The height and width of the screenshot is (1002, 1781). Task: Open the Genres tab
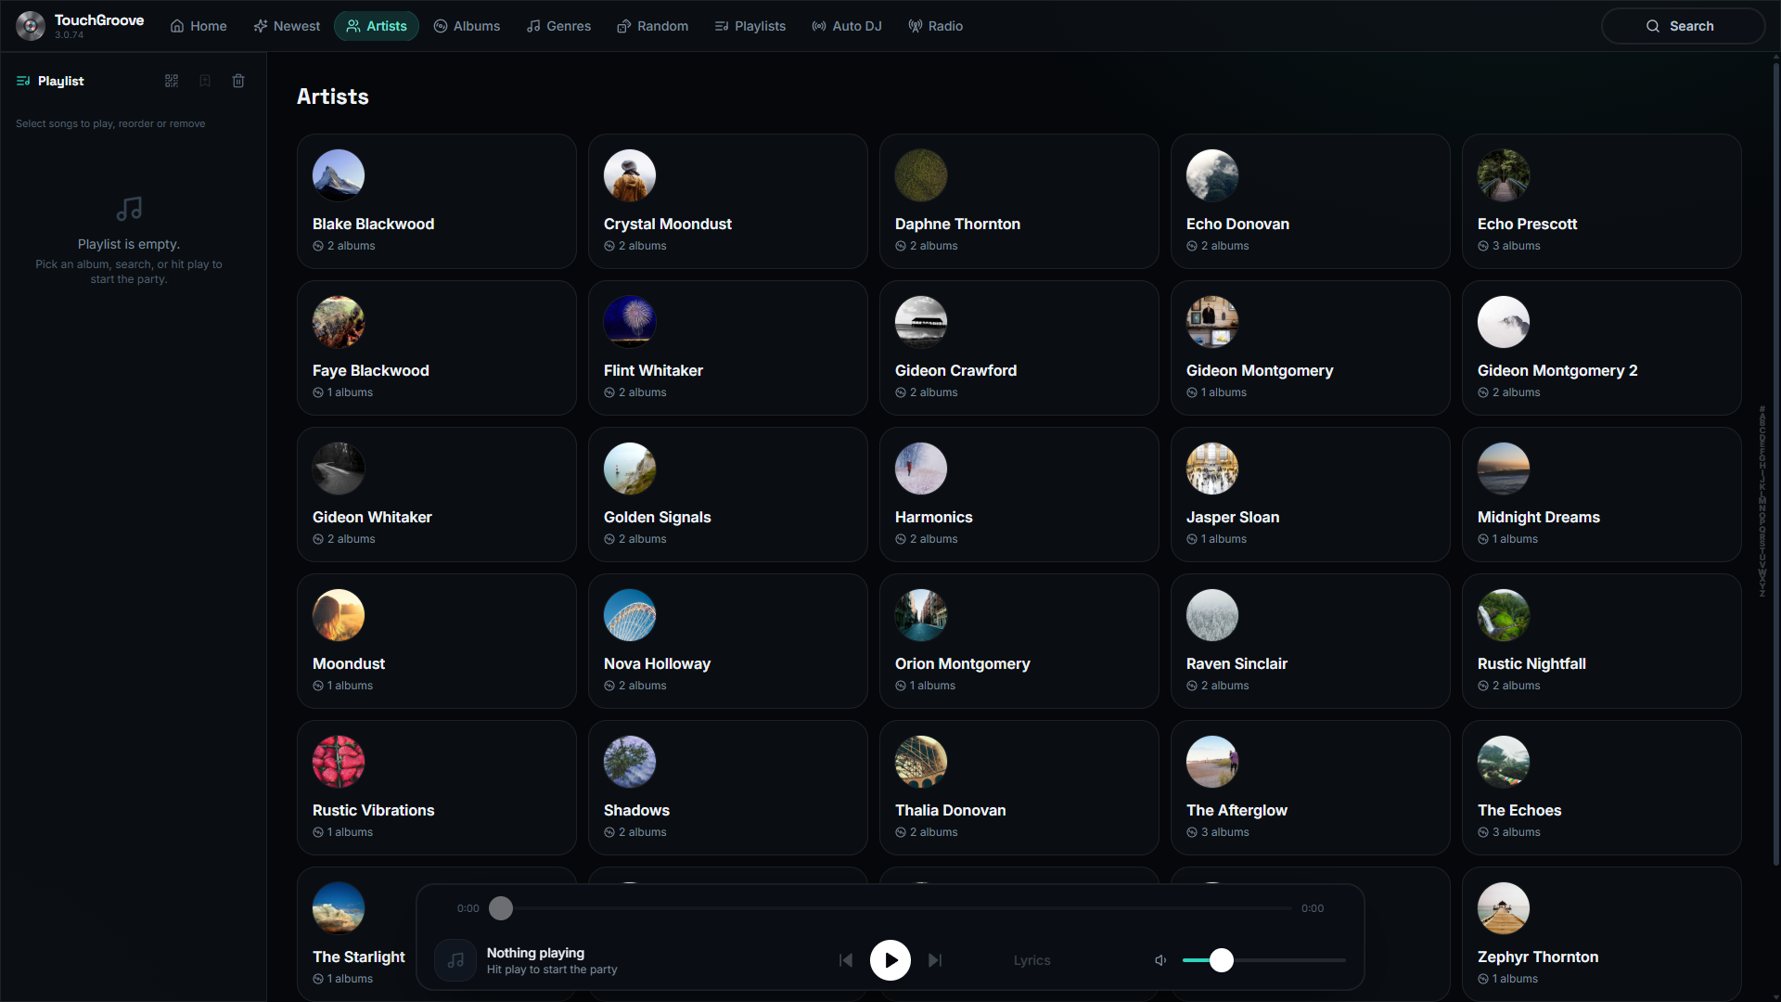click(558, 26)
